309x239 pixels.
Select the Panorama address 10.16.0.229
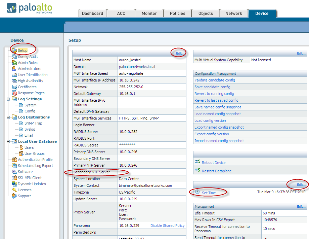129,226
